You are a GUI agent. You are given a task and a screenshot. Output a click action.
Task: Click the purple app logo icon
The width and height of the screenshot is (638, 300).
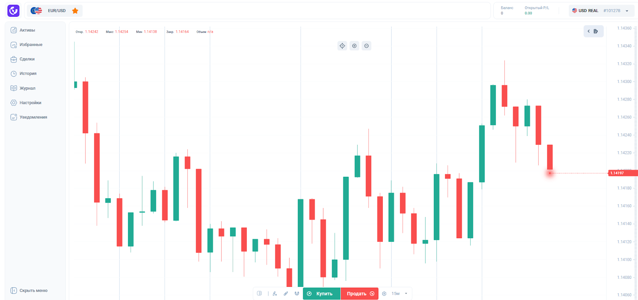coord(13,11)
